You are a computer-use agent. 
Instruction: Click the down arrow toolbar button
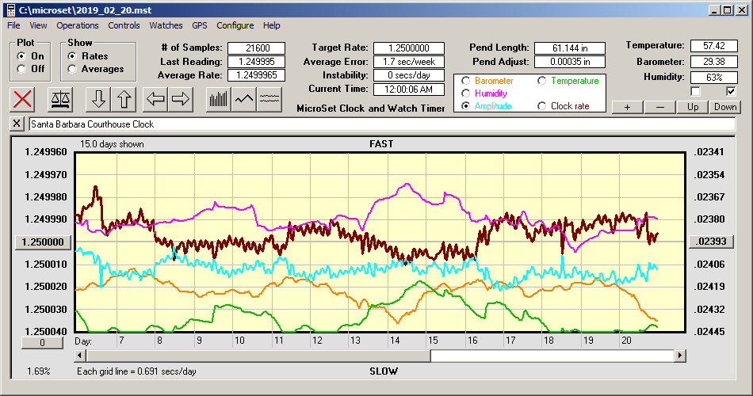point(98,99)
